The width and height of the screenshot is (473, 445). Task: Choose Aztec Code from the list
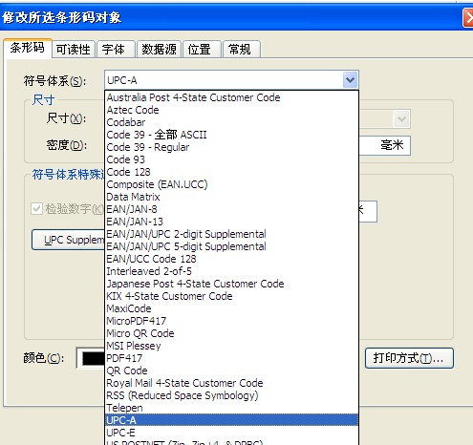tap(231, 110)
